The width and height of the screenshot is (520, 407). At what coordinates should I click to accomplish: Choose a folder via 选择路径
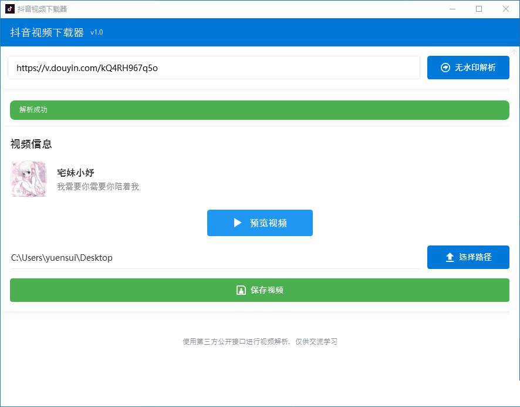[x=468, y=257]
